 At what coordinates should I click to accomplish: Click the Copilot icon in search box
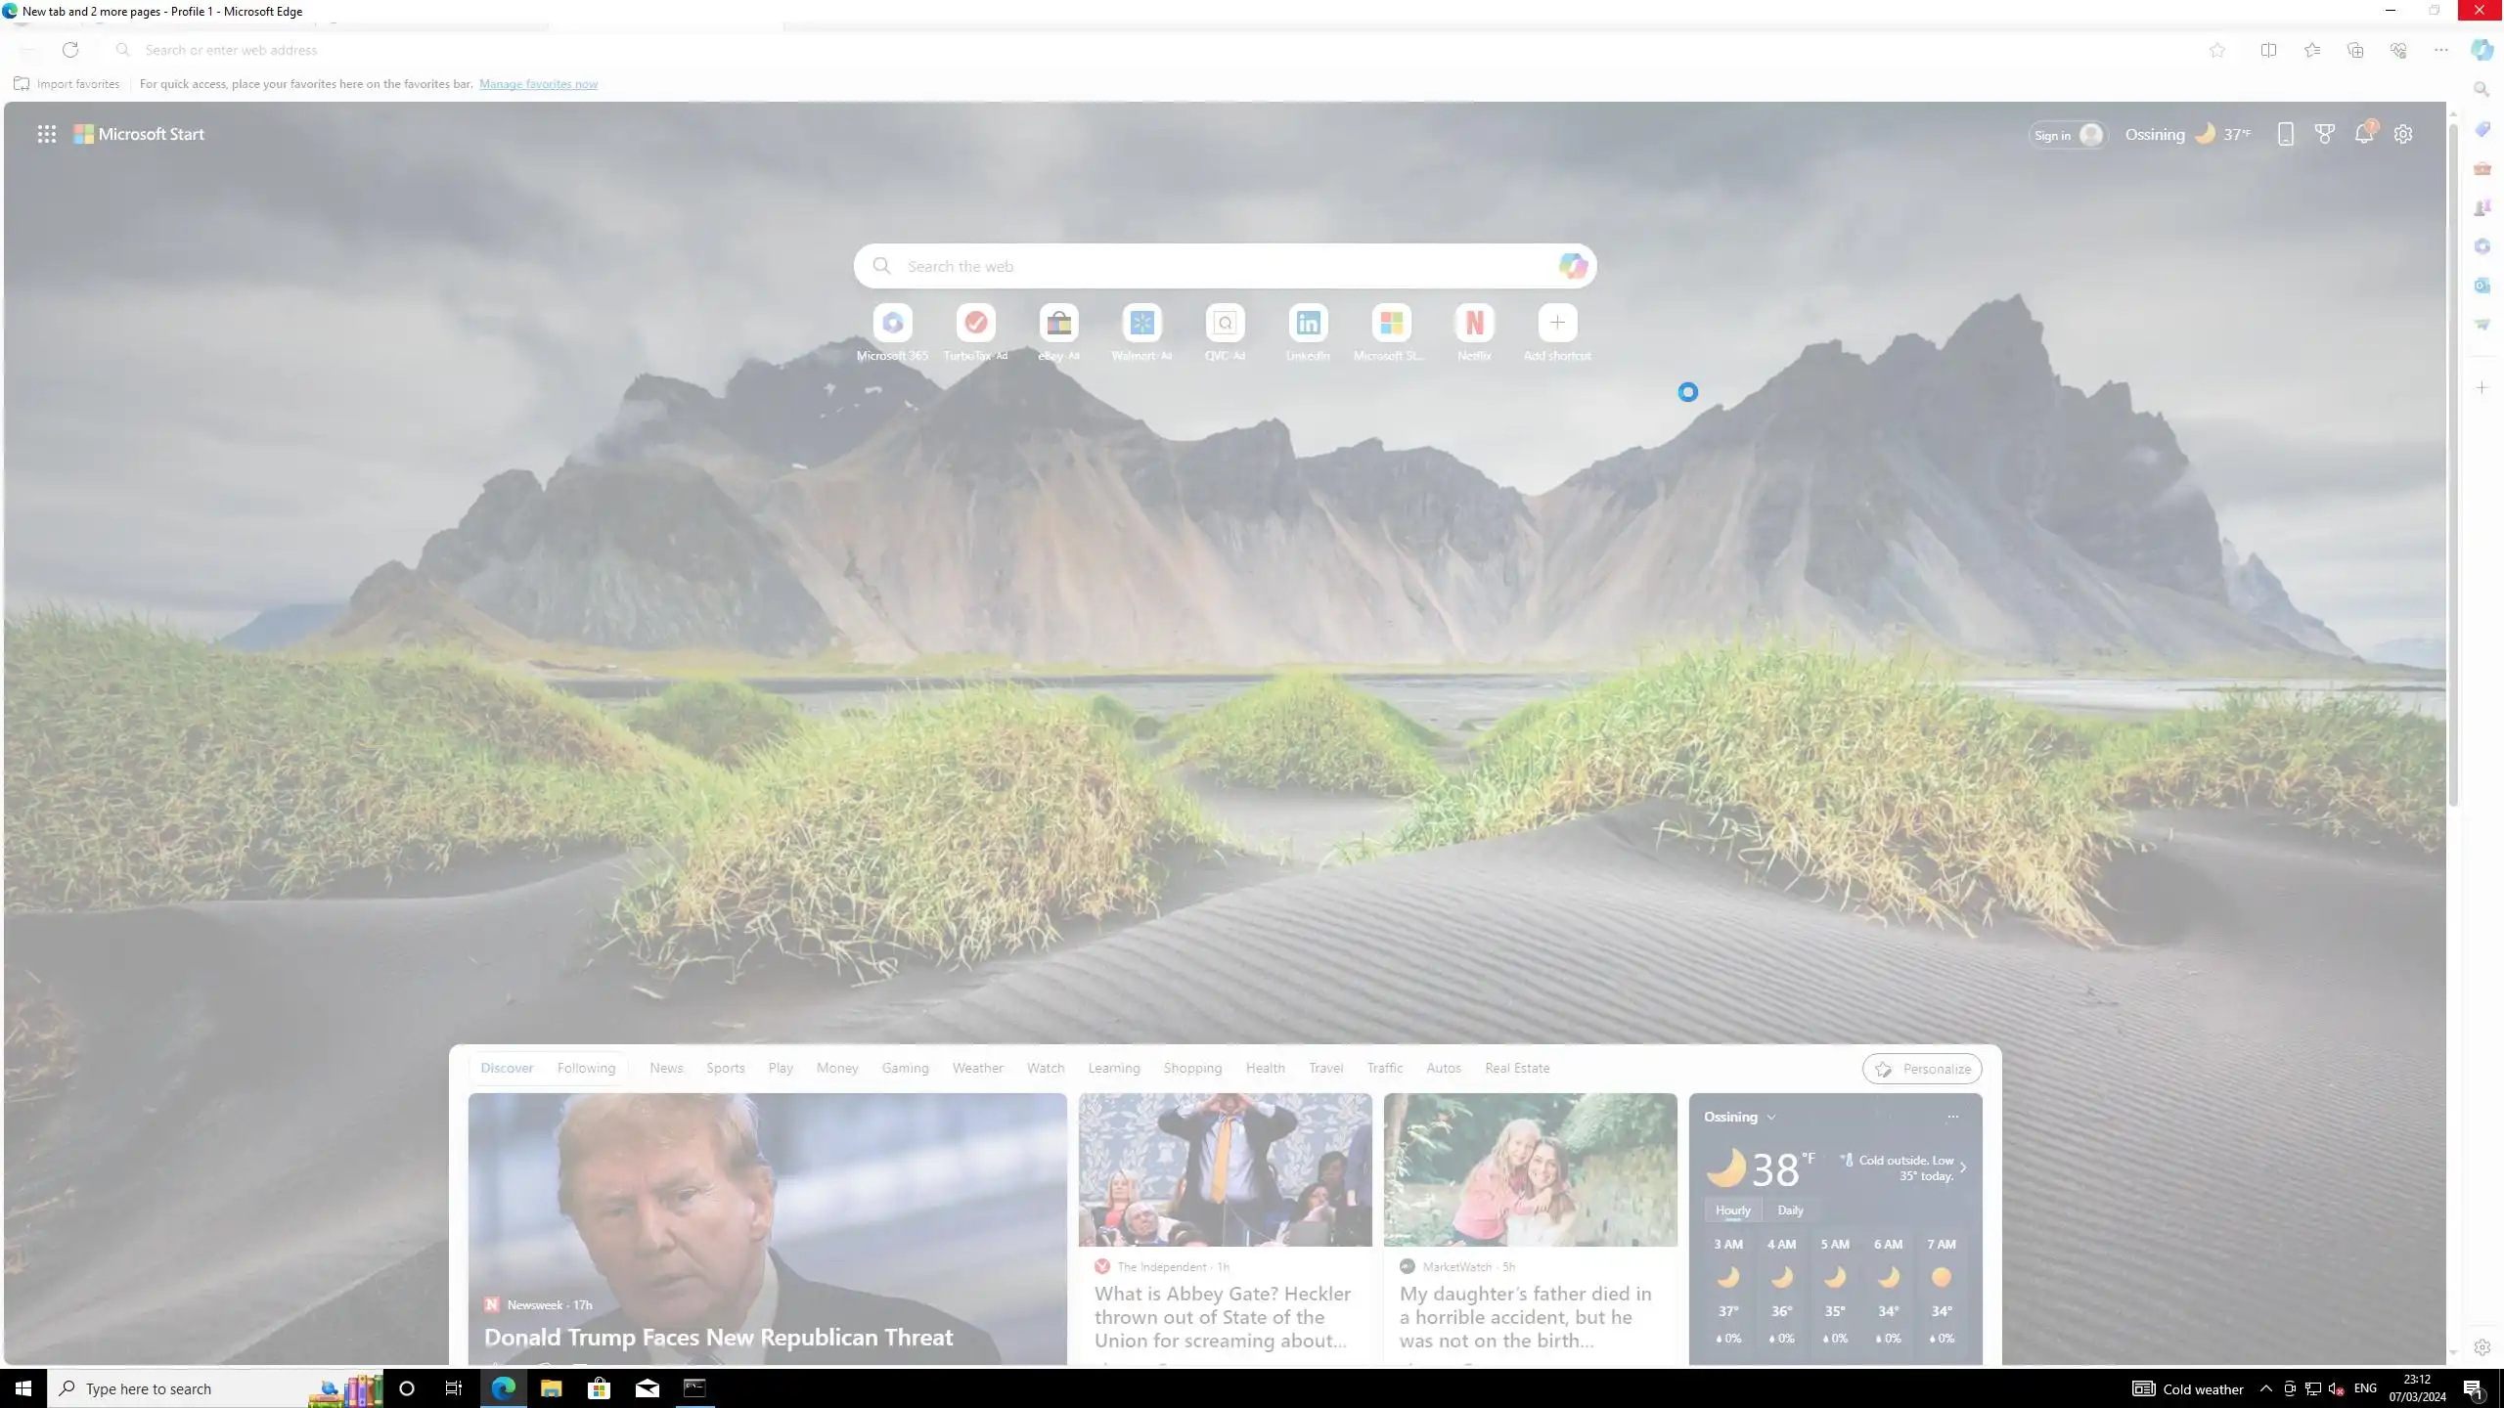pos(1572,266)
